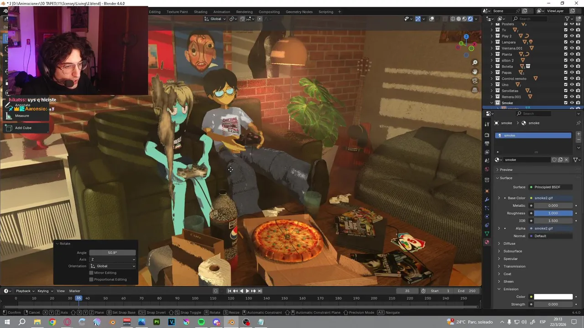Screen dimensions: 584x328
Task: Switch to the Geometry Nodes workspace tab
Action: (299, 12)
